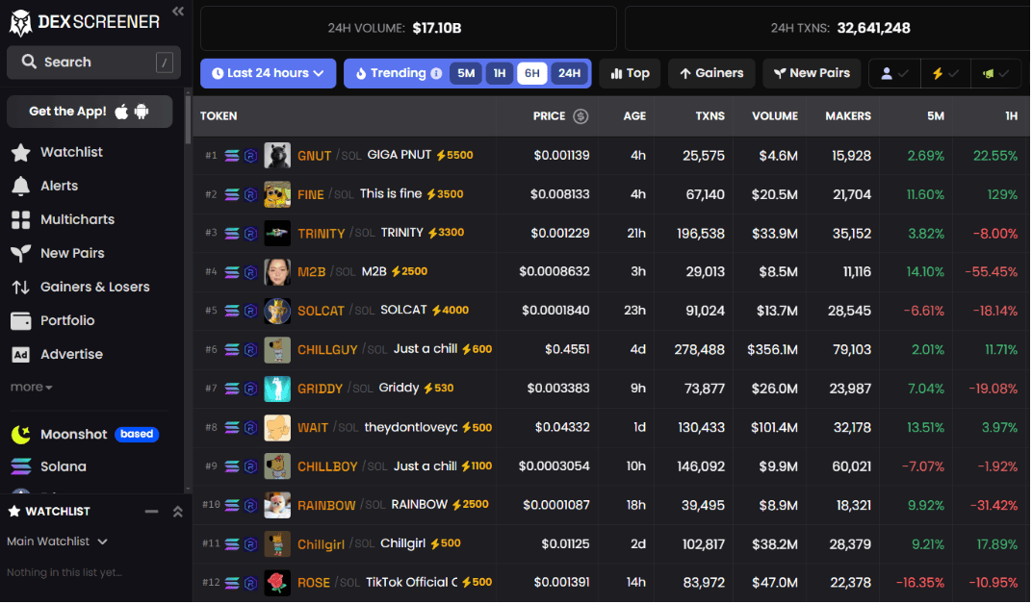Click the Gainers button
This screenshot has height=604, width=1032.
[x=711, y=73]
